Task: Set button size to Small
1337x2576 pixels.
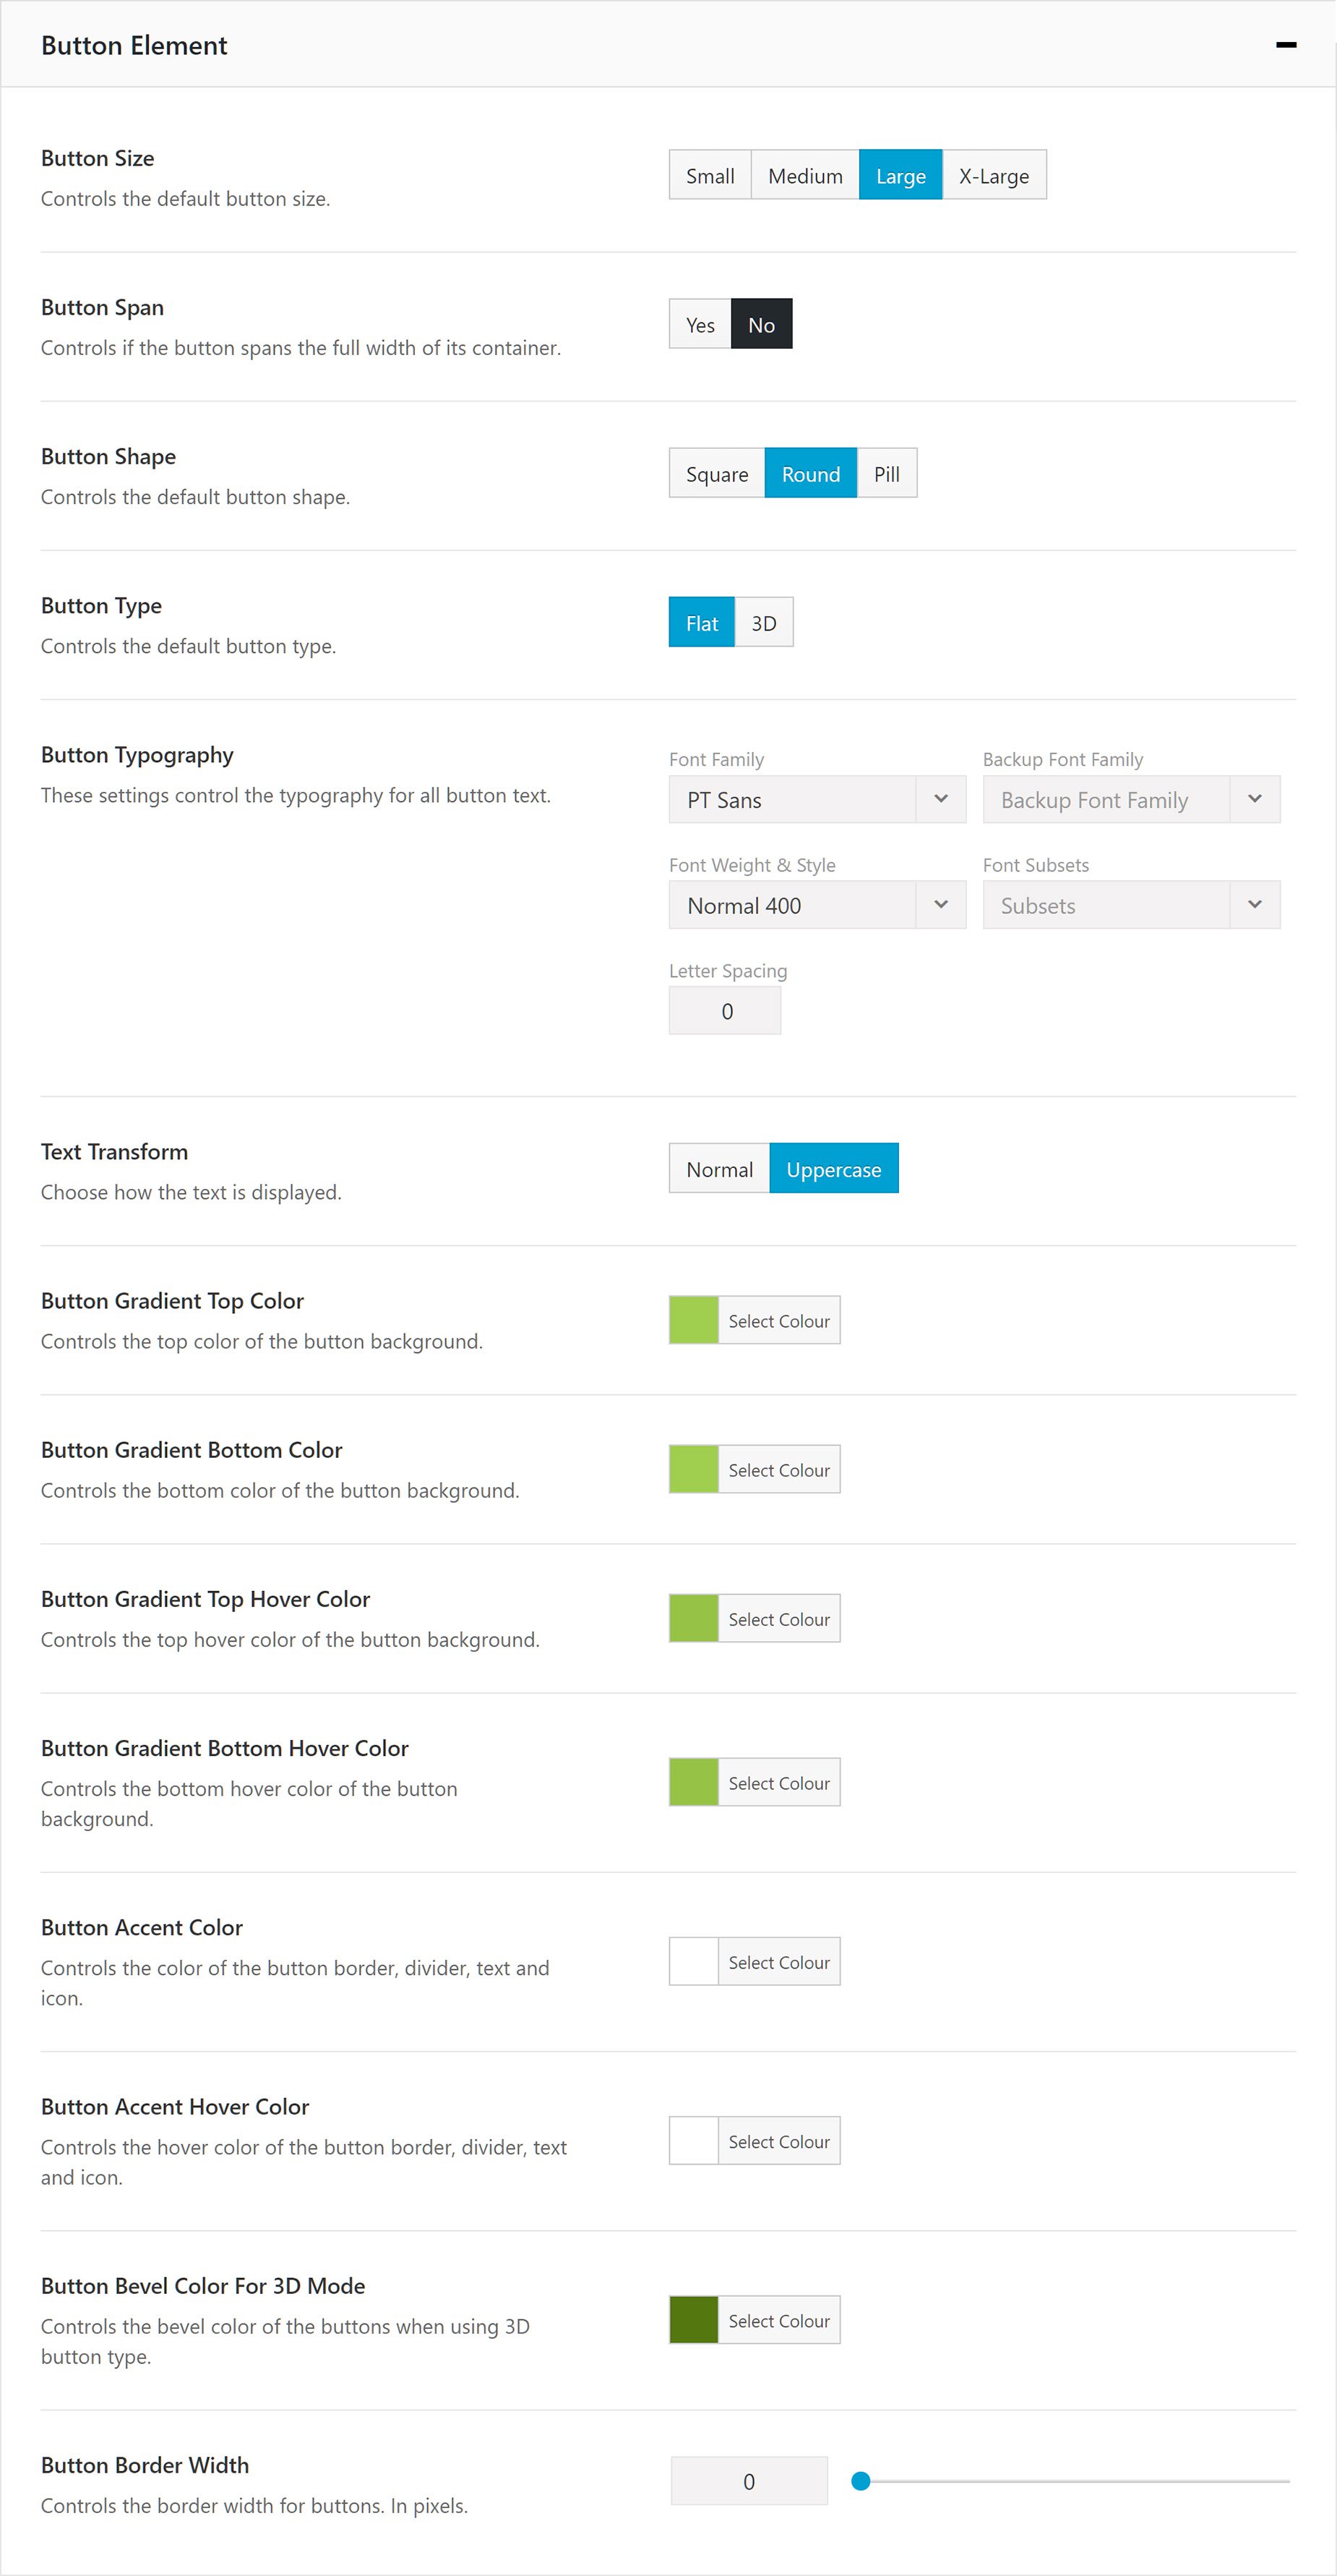Action: click(710, 175)
